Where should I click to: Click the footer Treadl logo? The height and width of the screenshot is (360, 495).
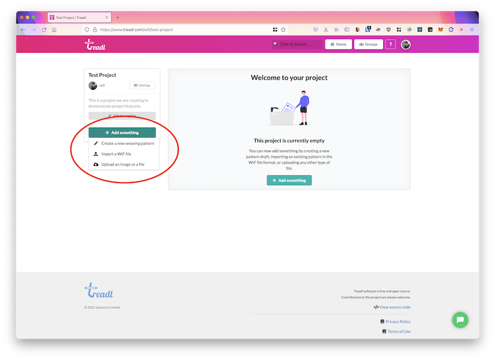click(99, 291)
